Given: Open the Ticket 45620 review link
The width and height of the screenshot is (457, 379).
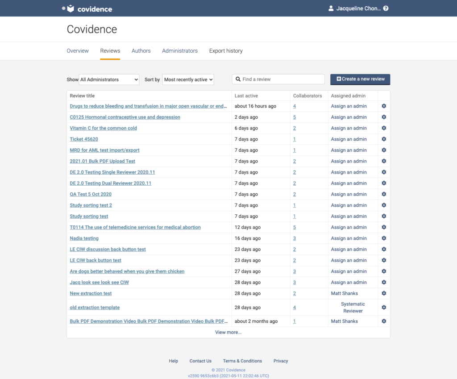Looking at the screenshot, I should (84, 139).
